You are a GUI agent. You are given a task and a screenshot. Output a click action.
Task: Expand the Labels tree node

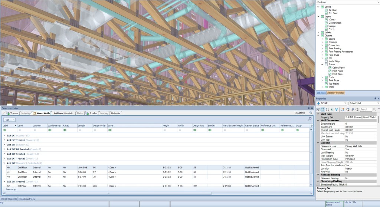pos(318,32)
